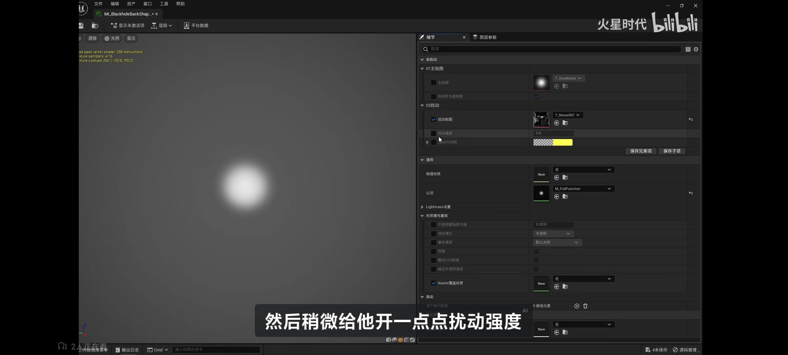The image size is (788, 355).
Task: Open the 窗口 menu
Action: [147, 4]
